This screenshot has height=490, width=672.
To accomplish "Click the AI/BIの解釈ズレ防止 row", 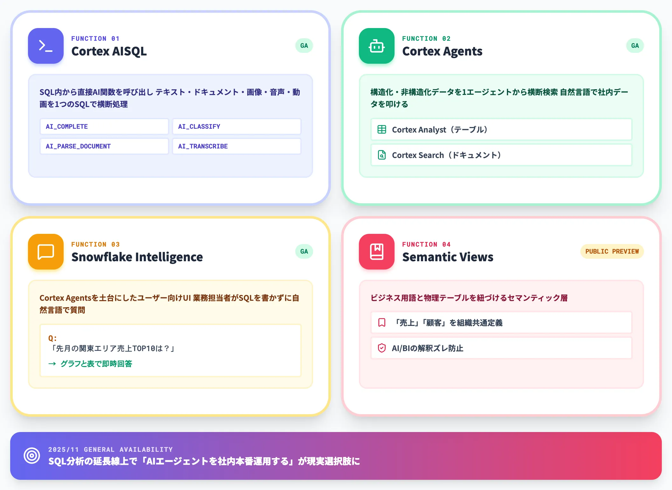I will point(501,348).
